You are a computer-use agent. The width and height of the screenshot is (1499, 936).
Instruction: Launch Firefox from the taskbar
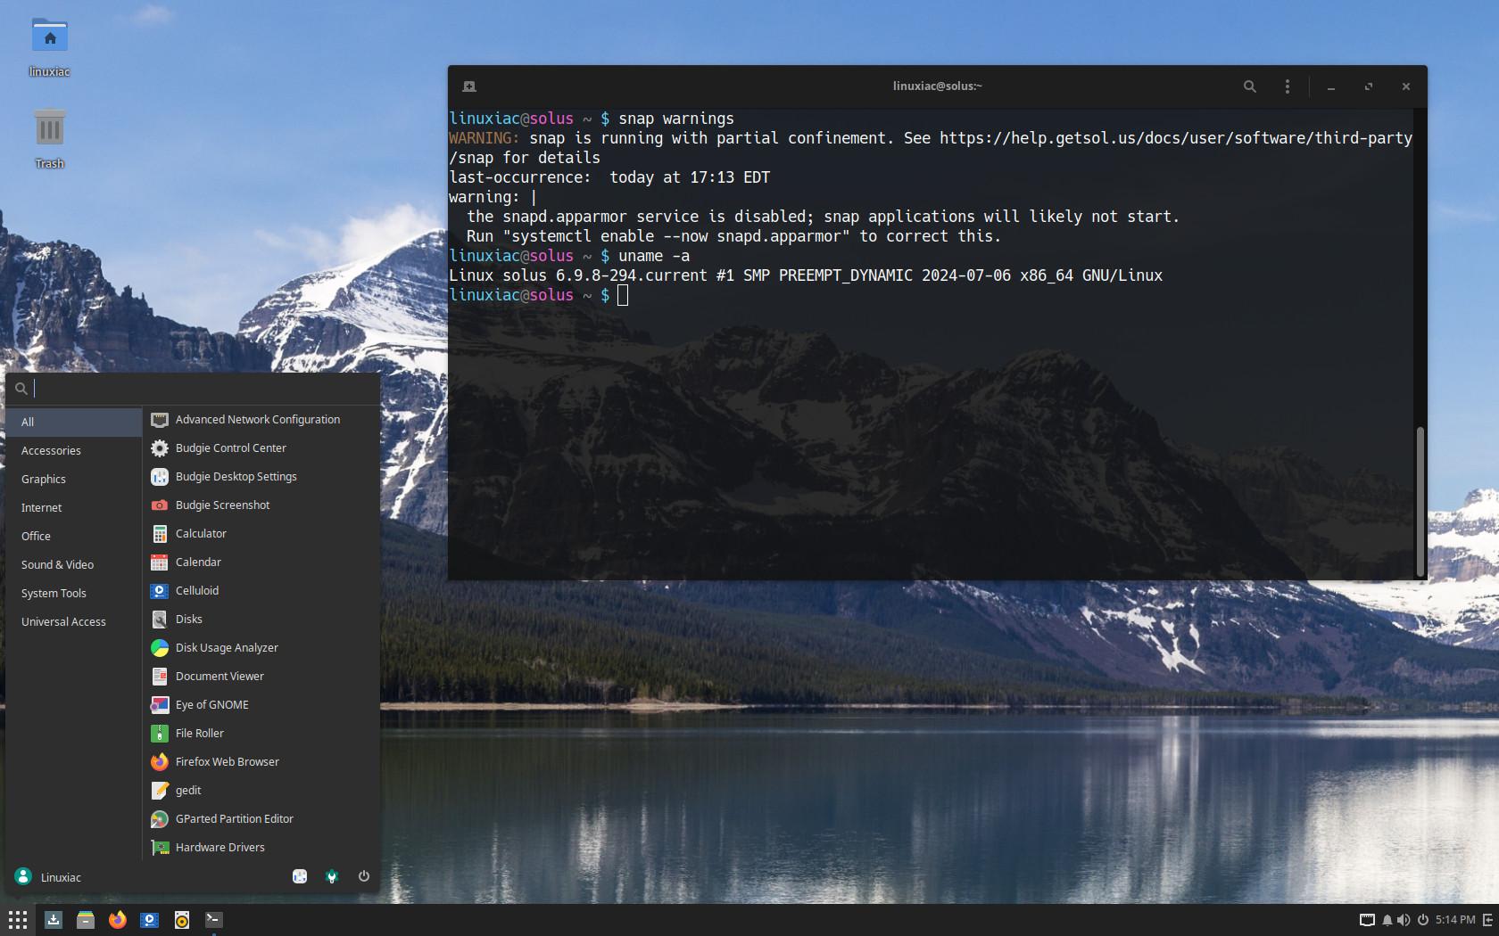tap(118, 920)
